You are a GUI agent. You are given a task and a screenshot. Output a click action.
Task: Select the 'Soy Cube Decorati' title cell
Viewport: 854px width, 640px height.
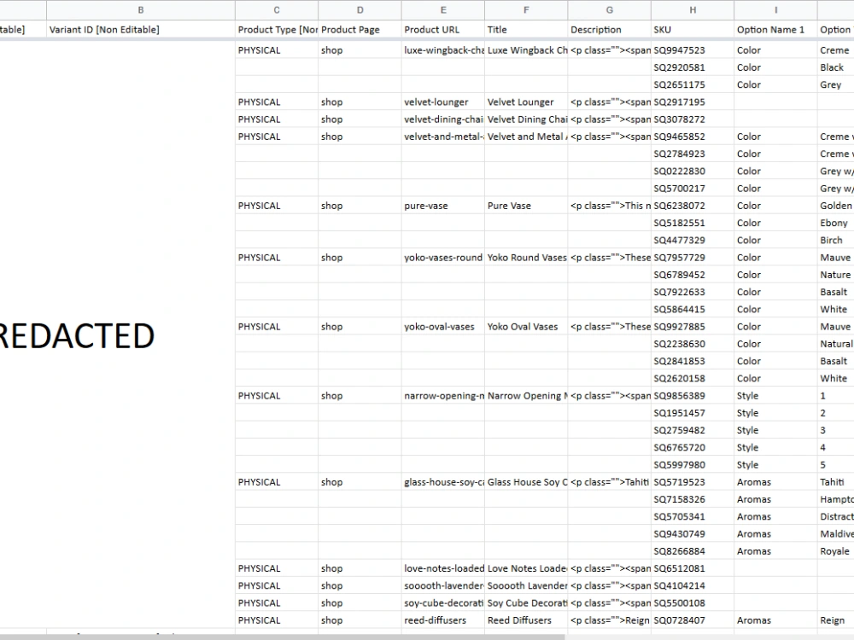click(x=526, y=603)
